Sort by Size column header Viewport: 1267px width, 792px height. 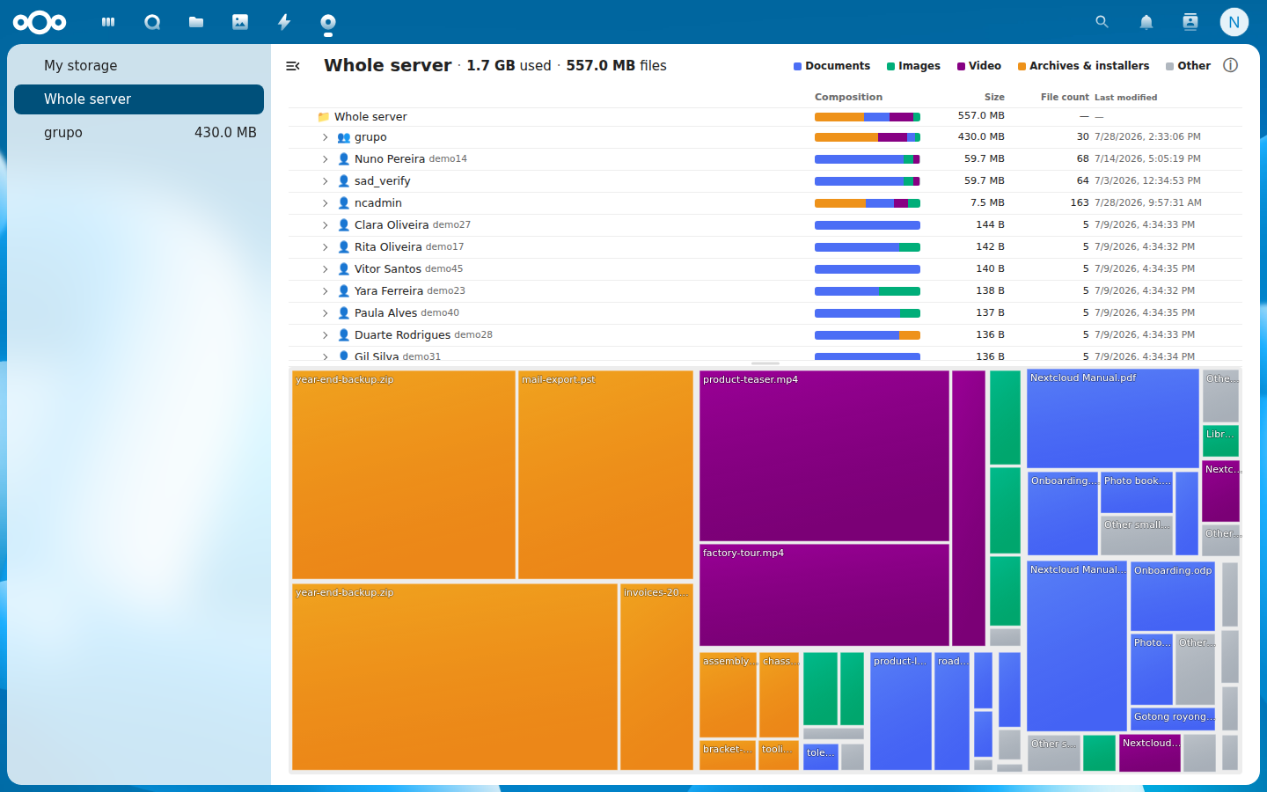coord(994,97)
